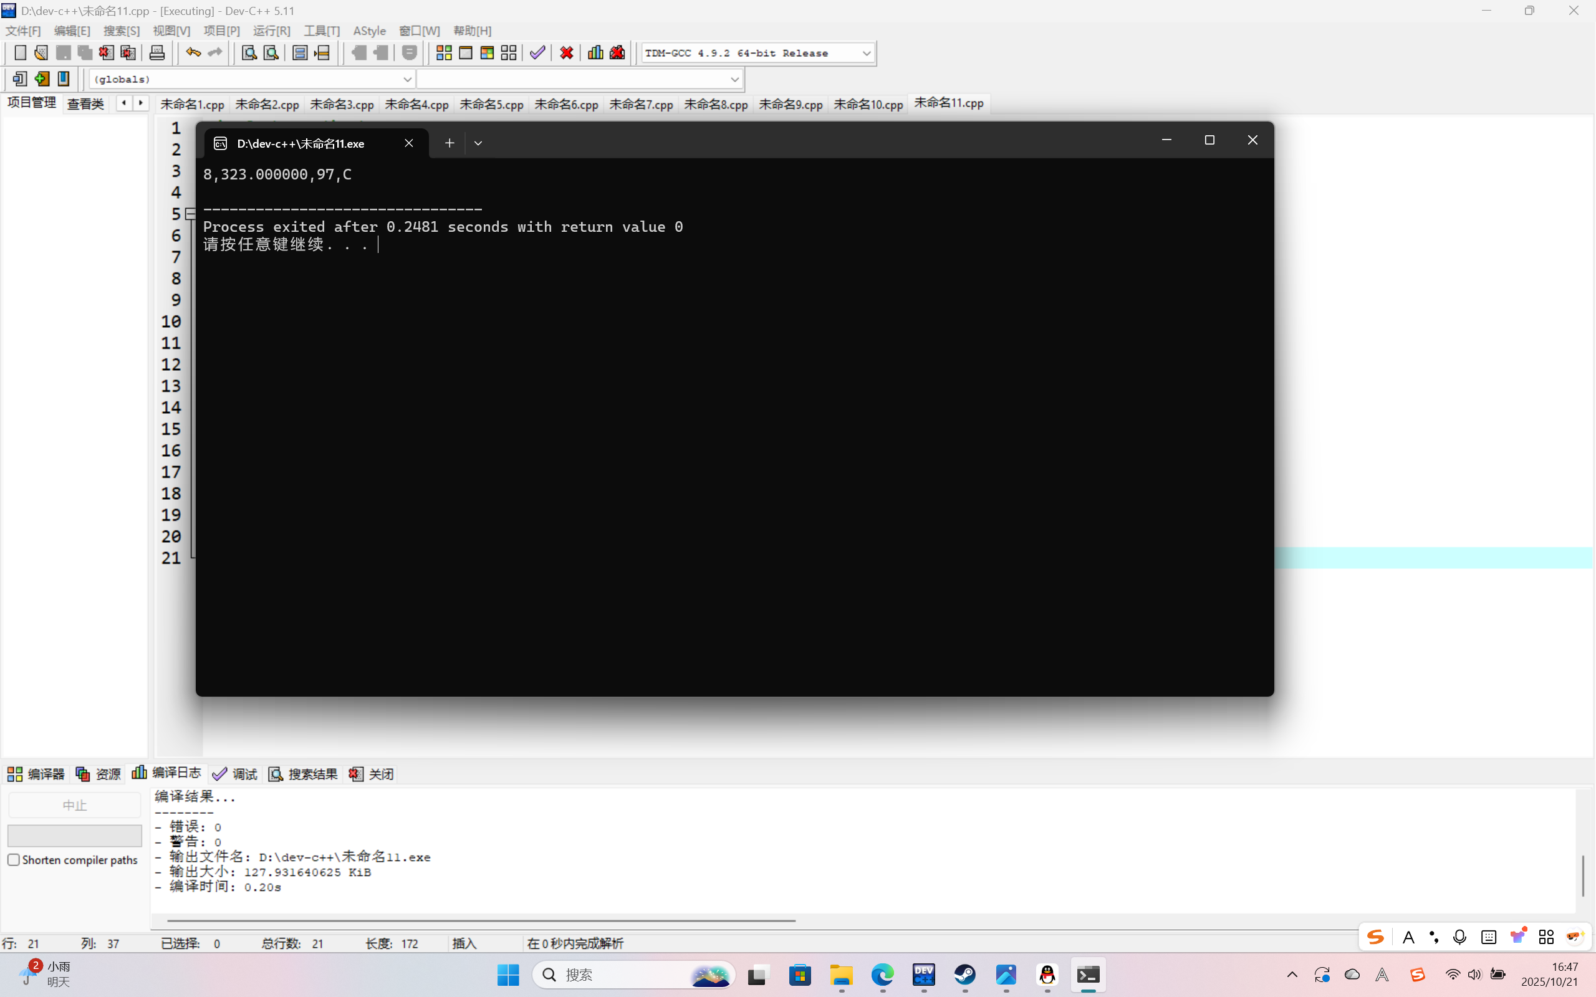Open the console tab list dropdown chevron
Image resolution: width=1596 pixels, height=997 pixels.
(x=478, y=143)
